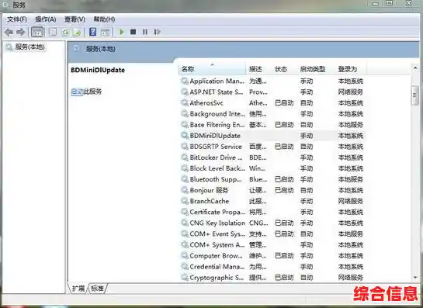Click the 启动 link to start service
This screenshot has height=308, width=423.
click(x=77, y=92)
